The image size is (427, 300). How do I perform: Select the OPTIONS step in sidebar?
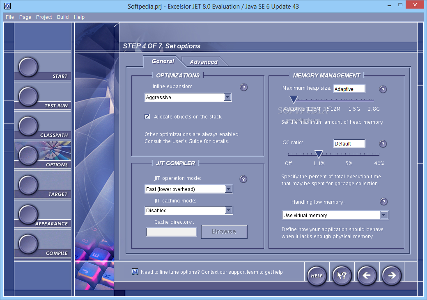tap(28, 155)
